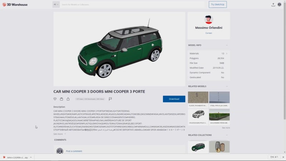
Task: Click the 3D Warehouse logo
Action: [x=15, y=5]
